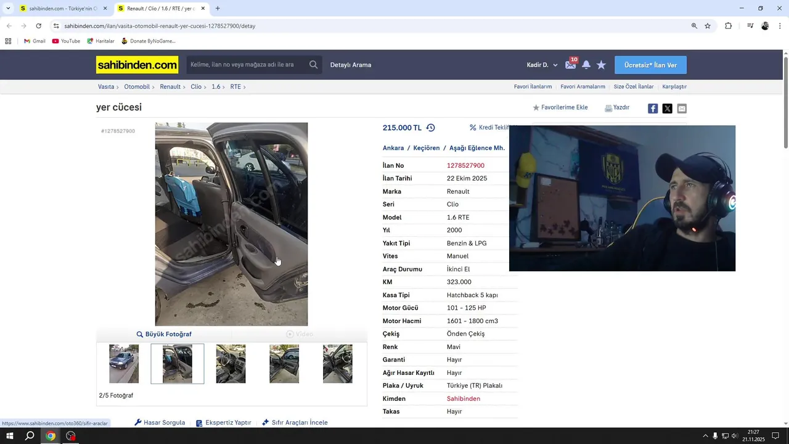Image resolution: width=789 pixels, height=444 pixels.
Task: Select the first car exterior thumbnail
Action: click(124, 364)
